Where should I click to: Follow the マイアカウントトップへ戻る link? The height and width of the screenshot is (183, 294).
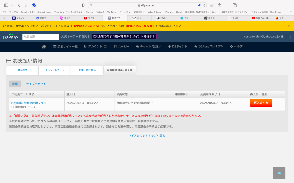[x=147, y=136]
